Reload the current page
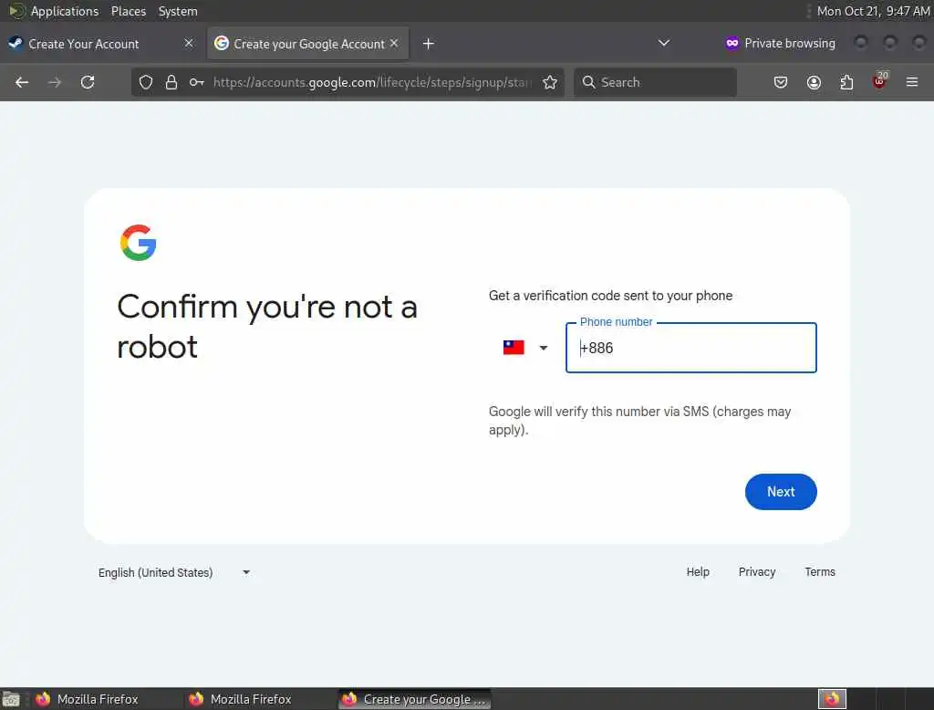 click(88, 82)
